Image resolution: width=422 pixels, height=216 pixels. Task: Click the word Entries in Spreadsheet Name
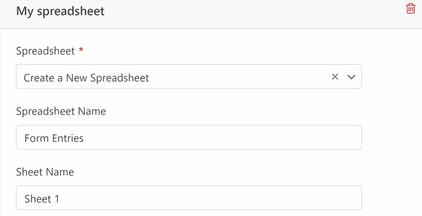68,138
